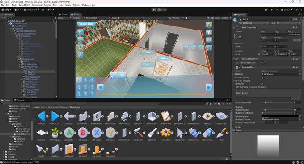Click the gear settings icon in Game view
Viewport: 304px width, 164px height.
209,25
